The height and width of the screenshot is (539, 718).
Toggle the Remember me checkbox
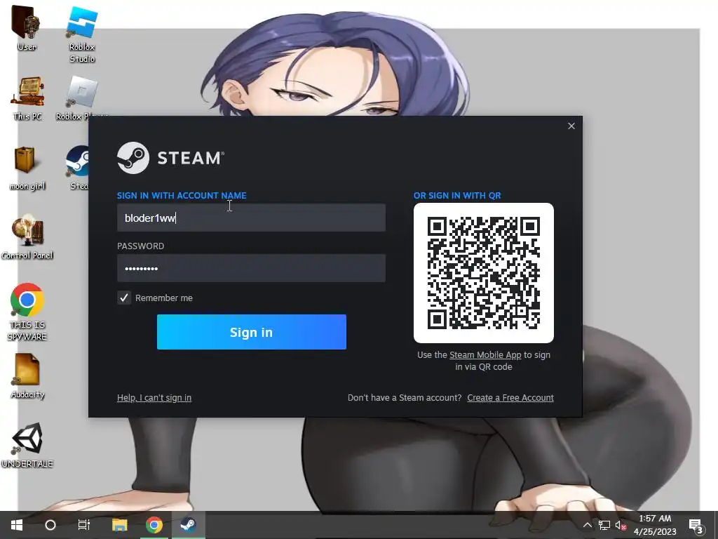124,298
